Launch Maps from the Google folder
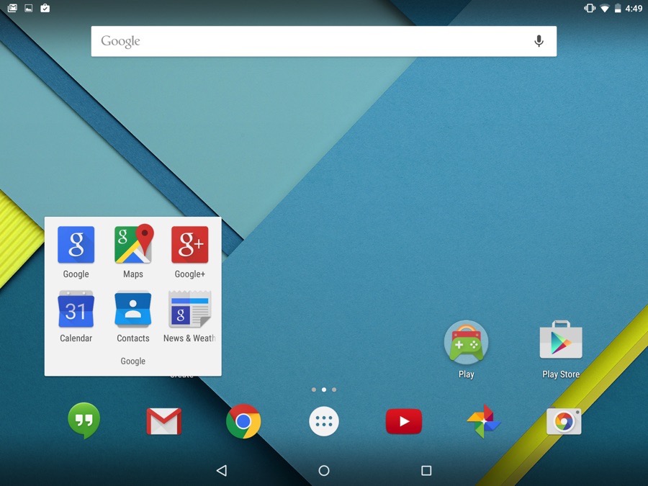This screenshot has height=486, width=648. tap(134, 244)
